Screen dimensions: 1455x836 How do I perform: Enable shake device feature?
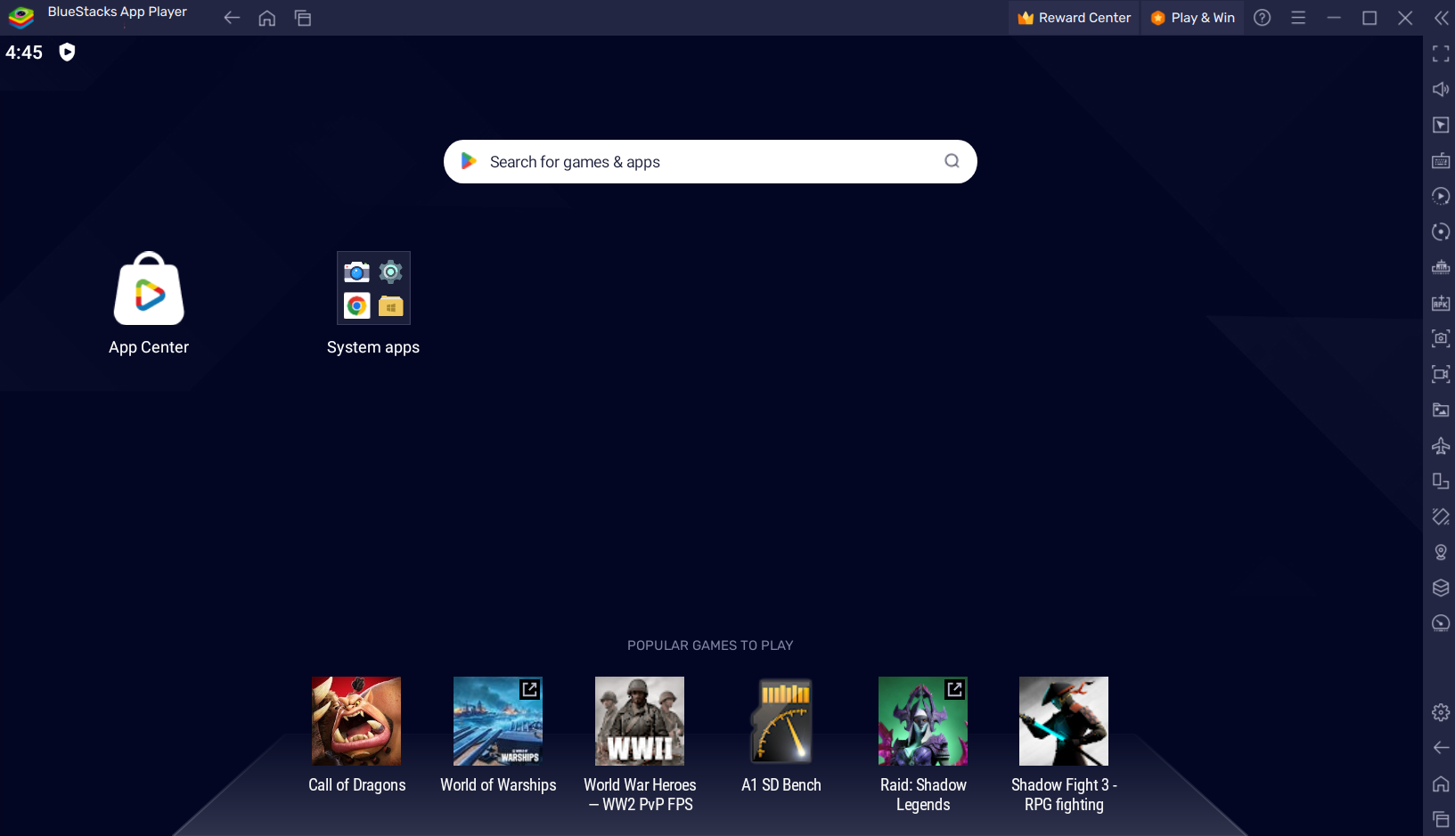click(x=1441, y=516)
